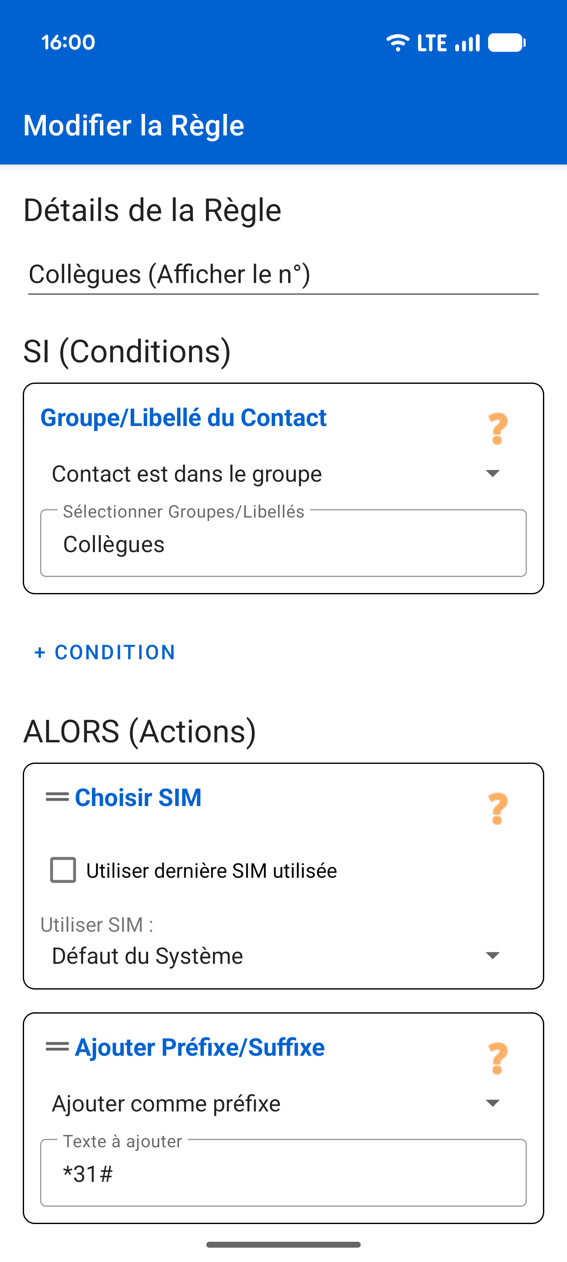Tap the Ajouter Préfixe/Suffixe reorder handle

pos(57,1047)
